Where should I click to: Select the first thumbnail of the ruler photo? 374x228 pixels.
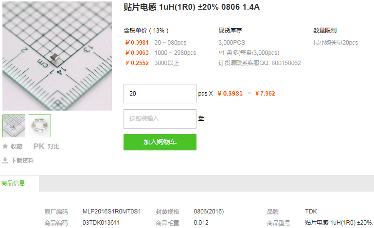pos(14,126)
